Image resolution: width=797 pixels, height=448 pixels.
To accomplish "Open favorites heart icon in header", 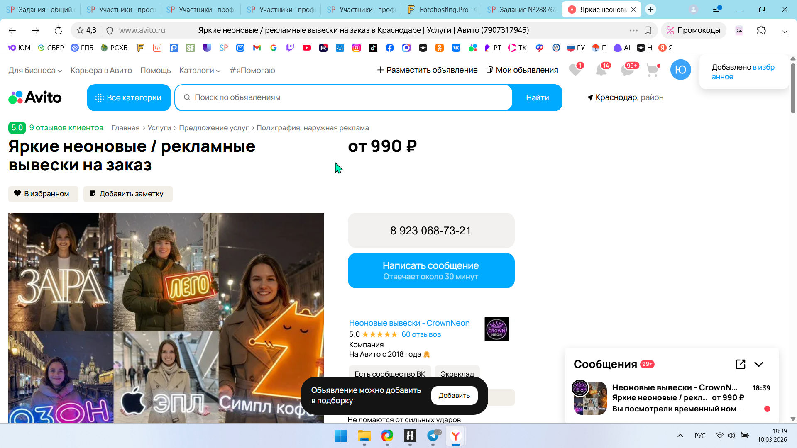I will pyautogui.click(x=575, y=70).
